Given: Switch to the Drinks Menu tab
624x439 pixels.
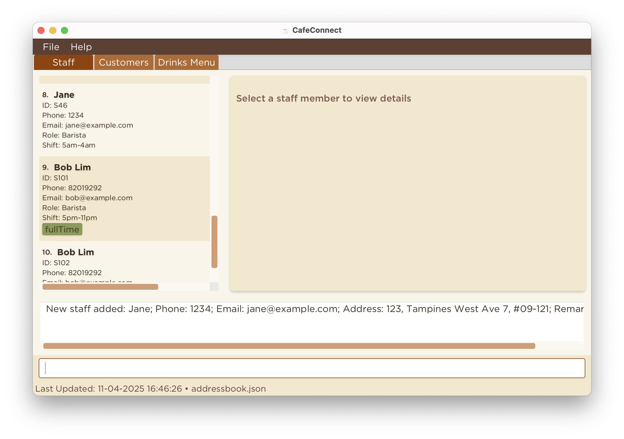Looking at the screenshot, I should [186, 62].
